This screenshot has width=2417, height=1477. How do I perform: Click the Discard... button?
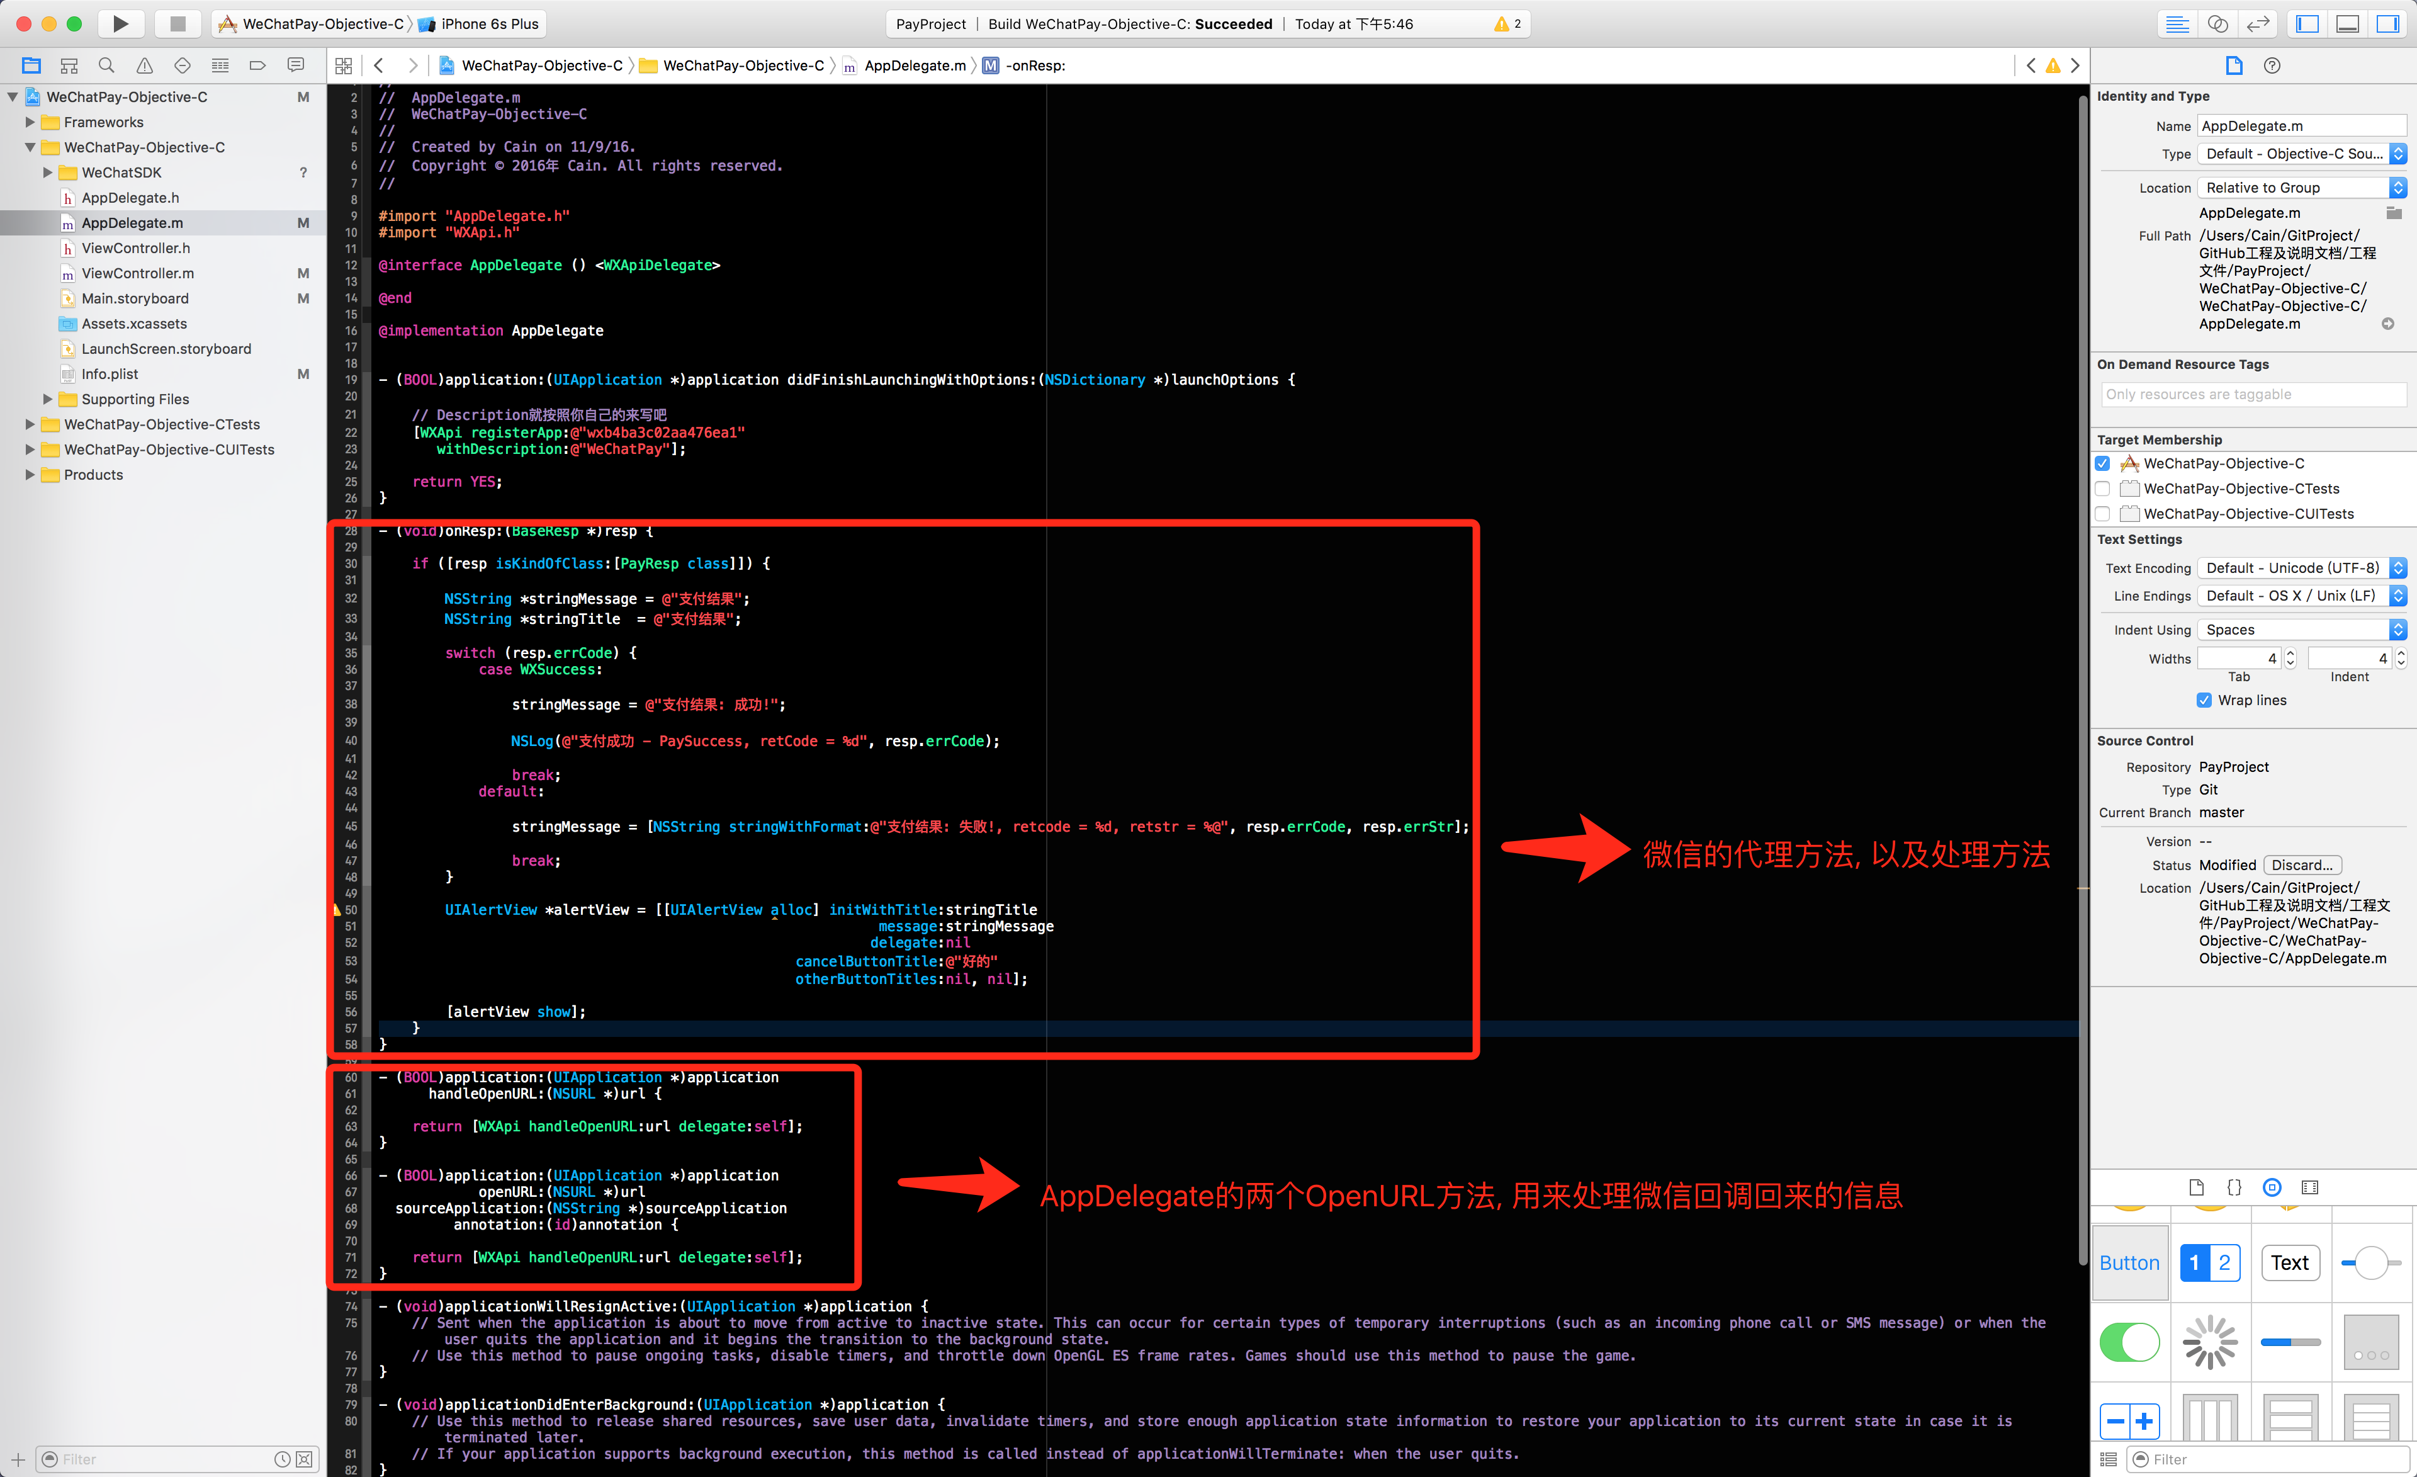pyautogui.click(x=2301, y=864)
